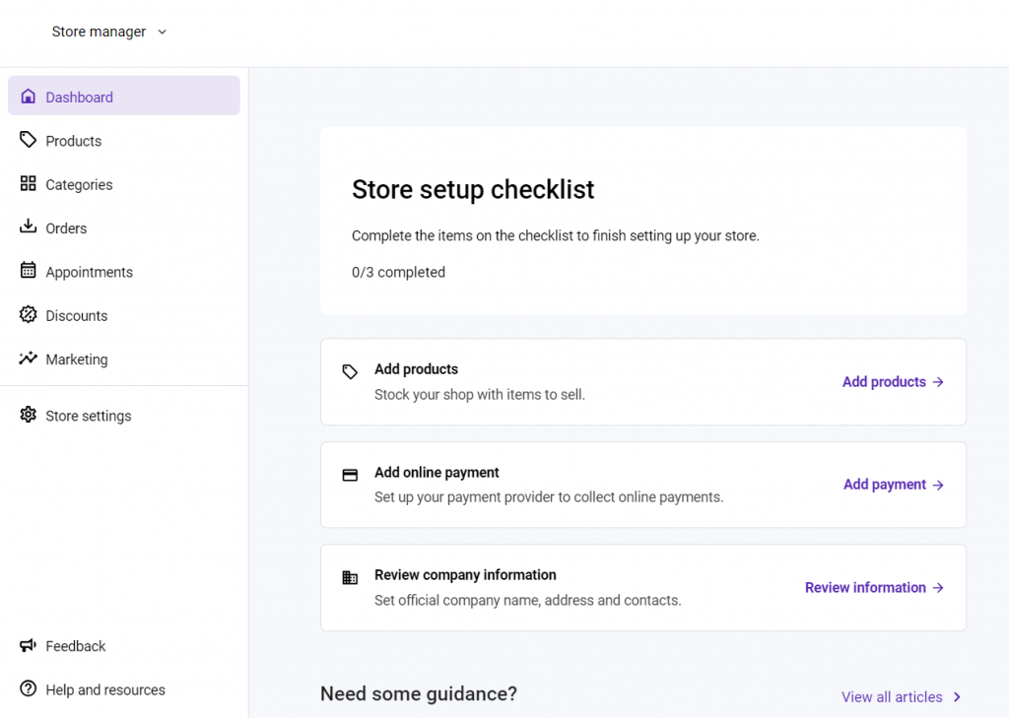Click the Discounts badge icon

(28, 315)
